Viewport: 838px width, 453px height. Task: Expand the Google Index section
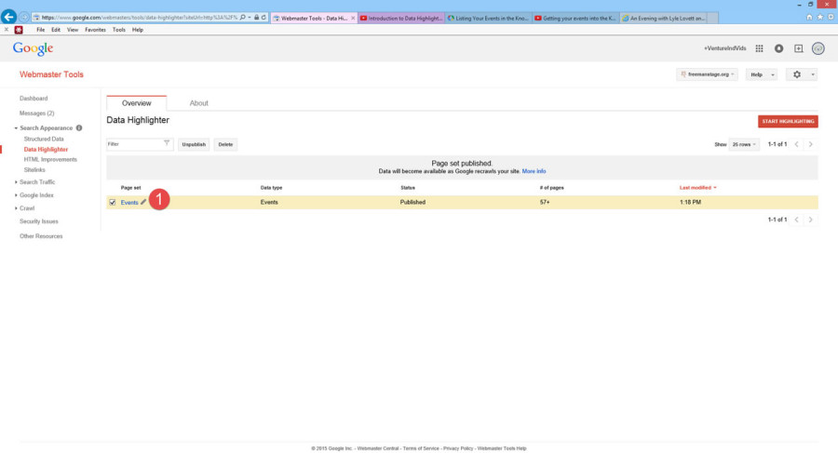[16, 195]
